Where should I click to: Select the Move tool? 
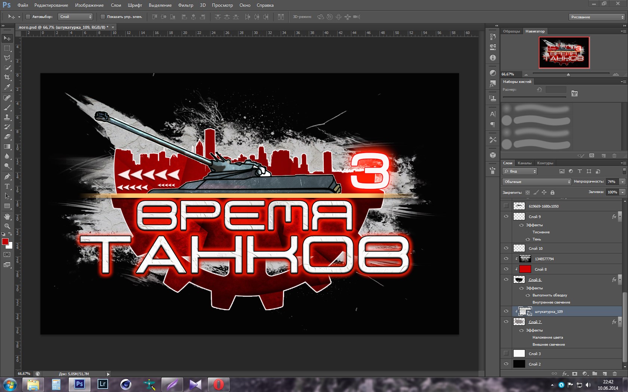[x=7, y=38]
